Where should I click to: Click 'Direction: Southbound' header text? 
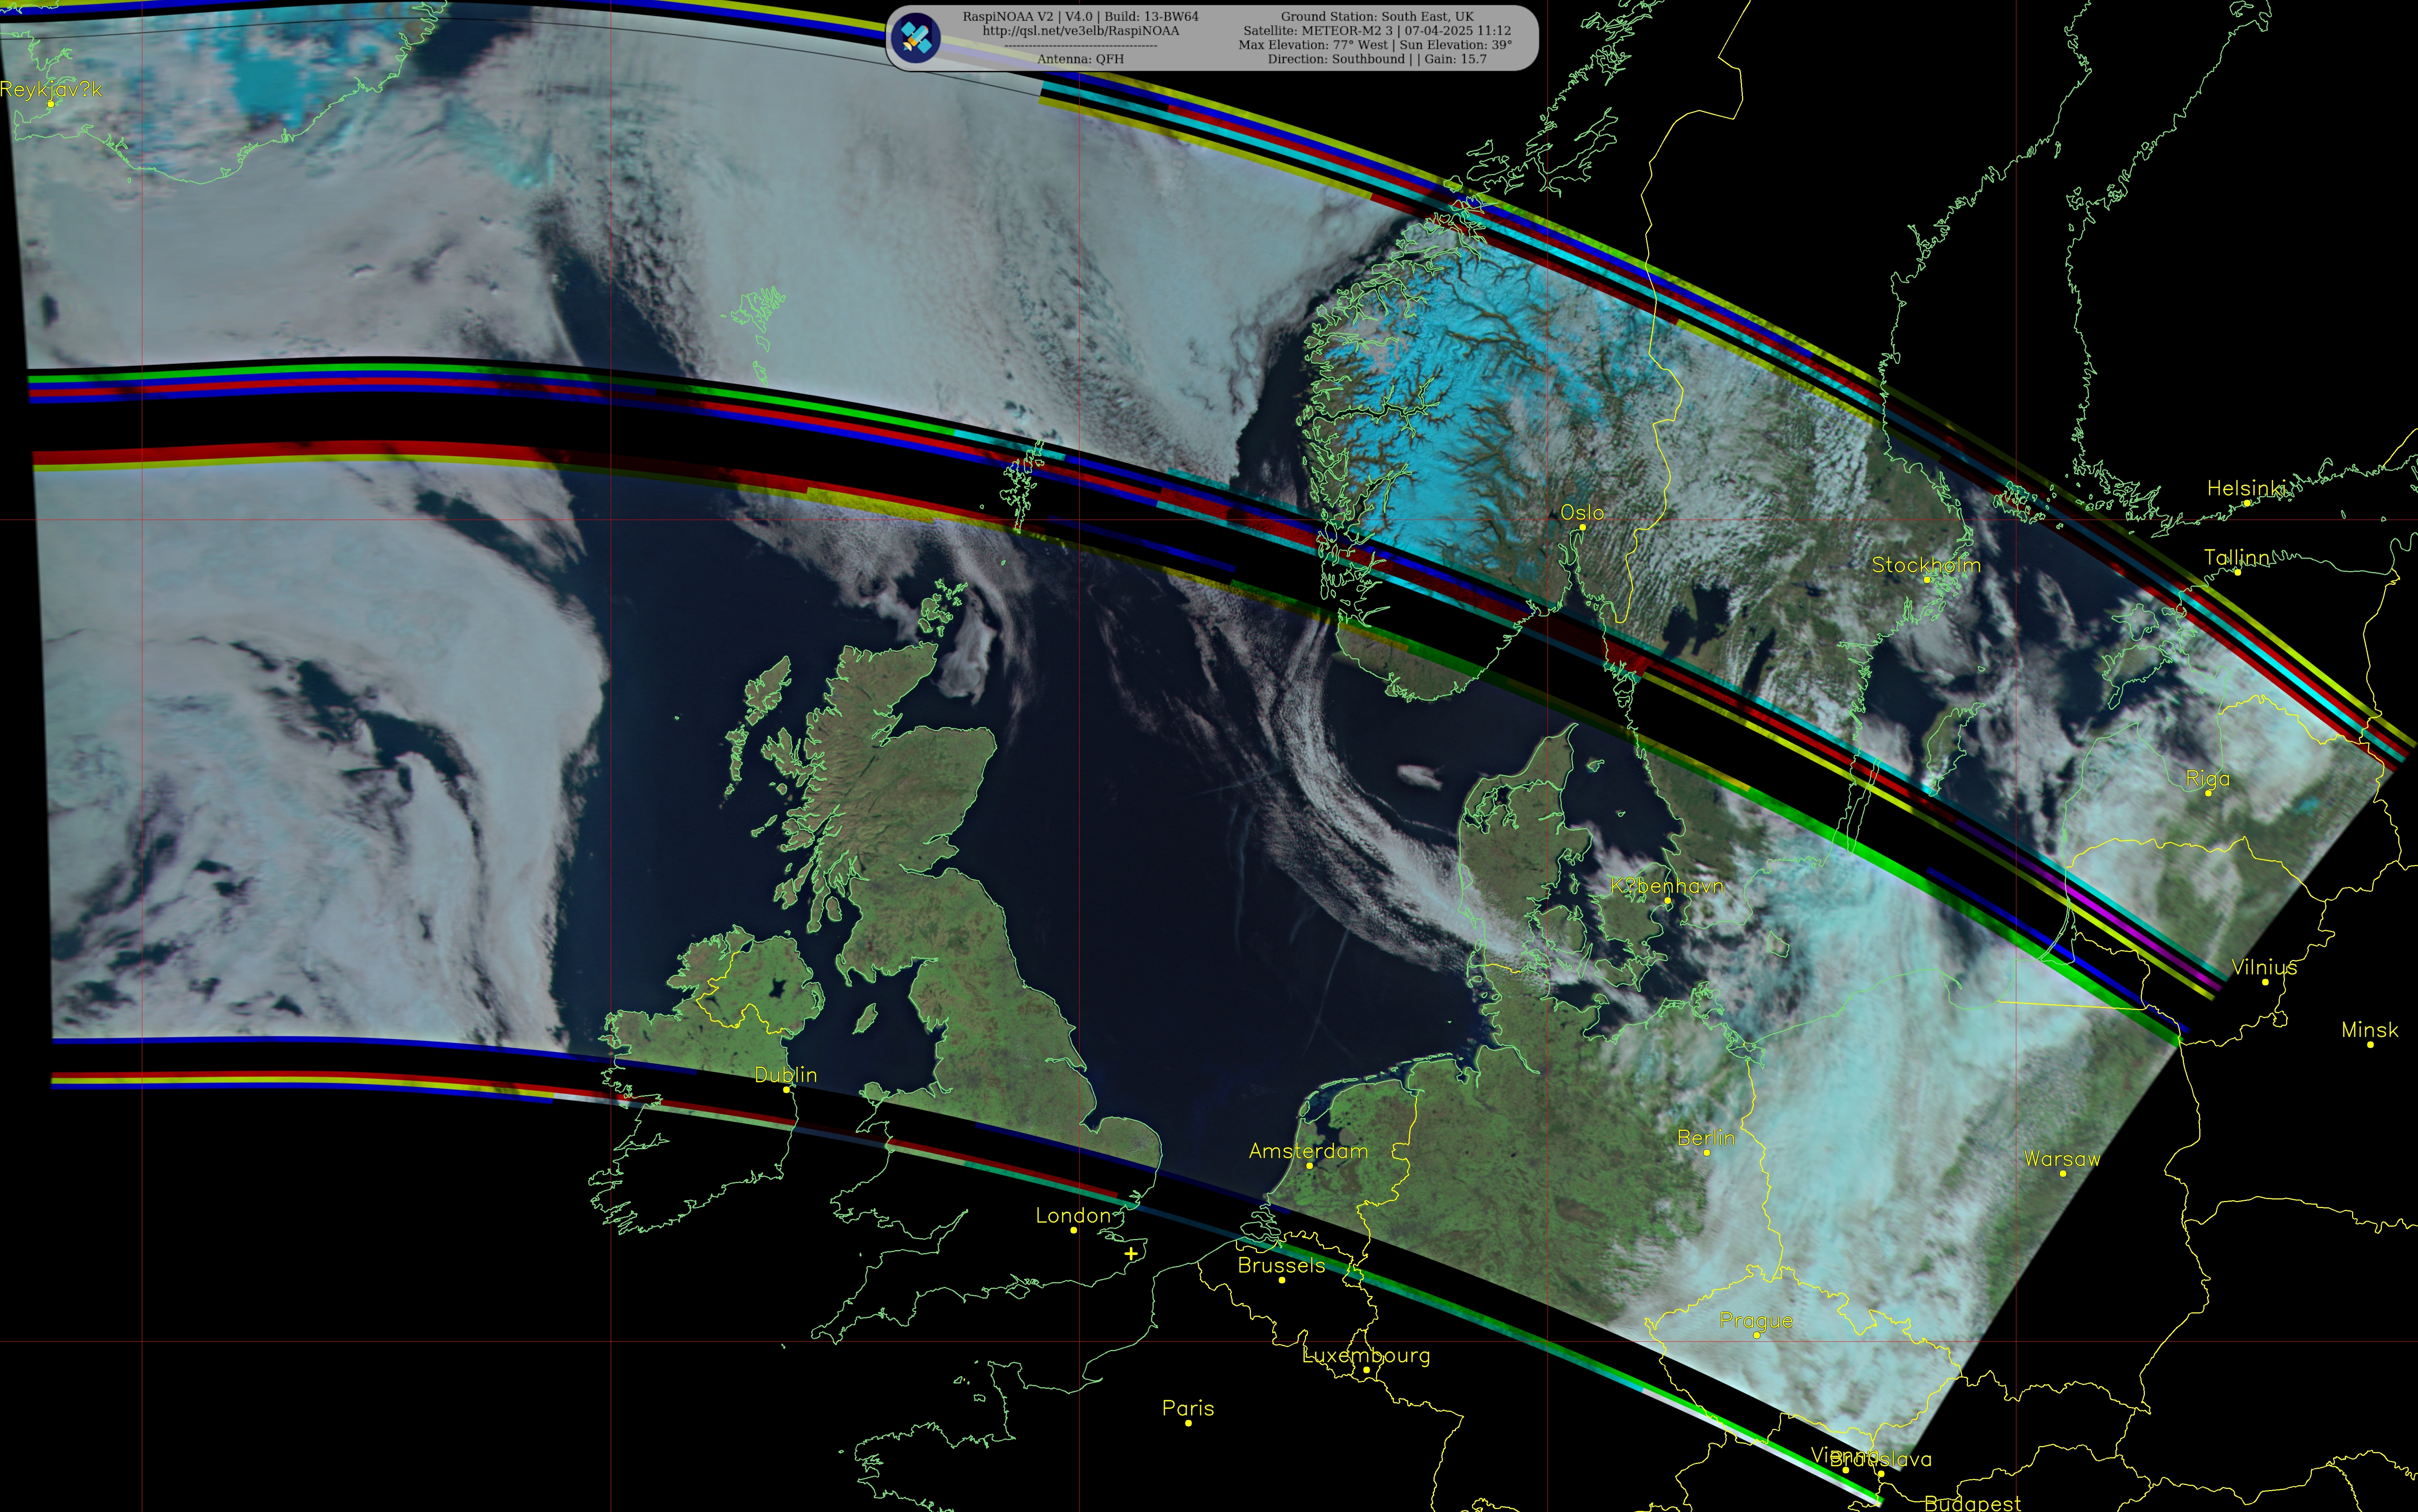click(1376, 59)
